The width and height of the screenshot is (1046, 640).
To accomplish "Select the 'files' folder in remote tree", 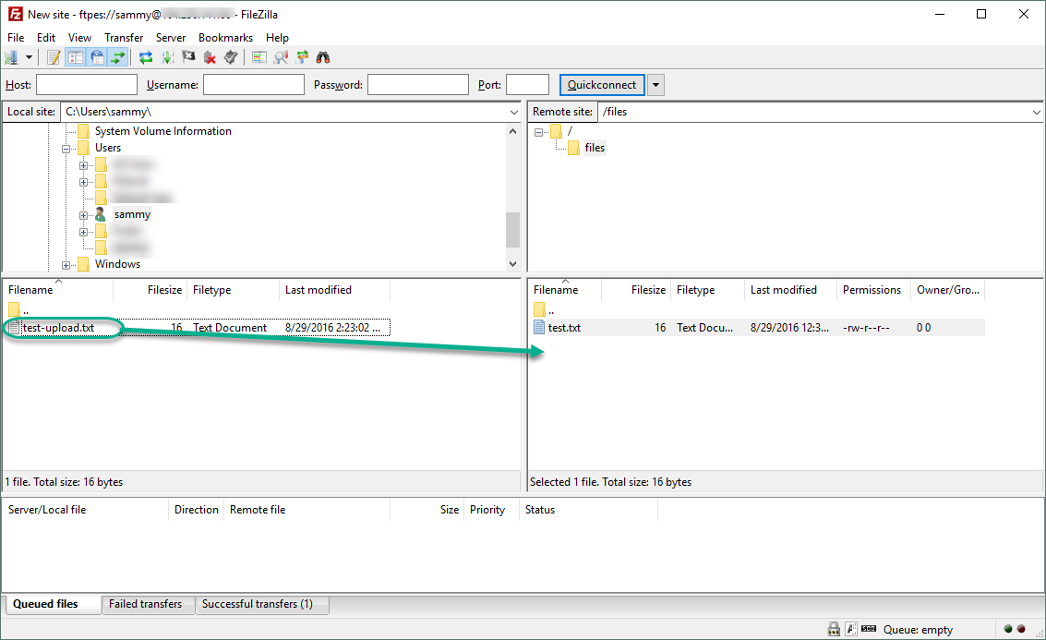I will tap(595, 148).
